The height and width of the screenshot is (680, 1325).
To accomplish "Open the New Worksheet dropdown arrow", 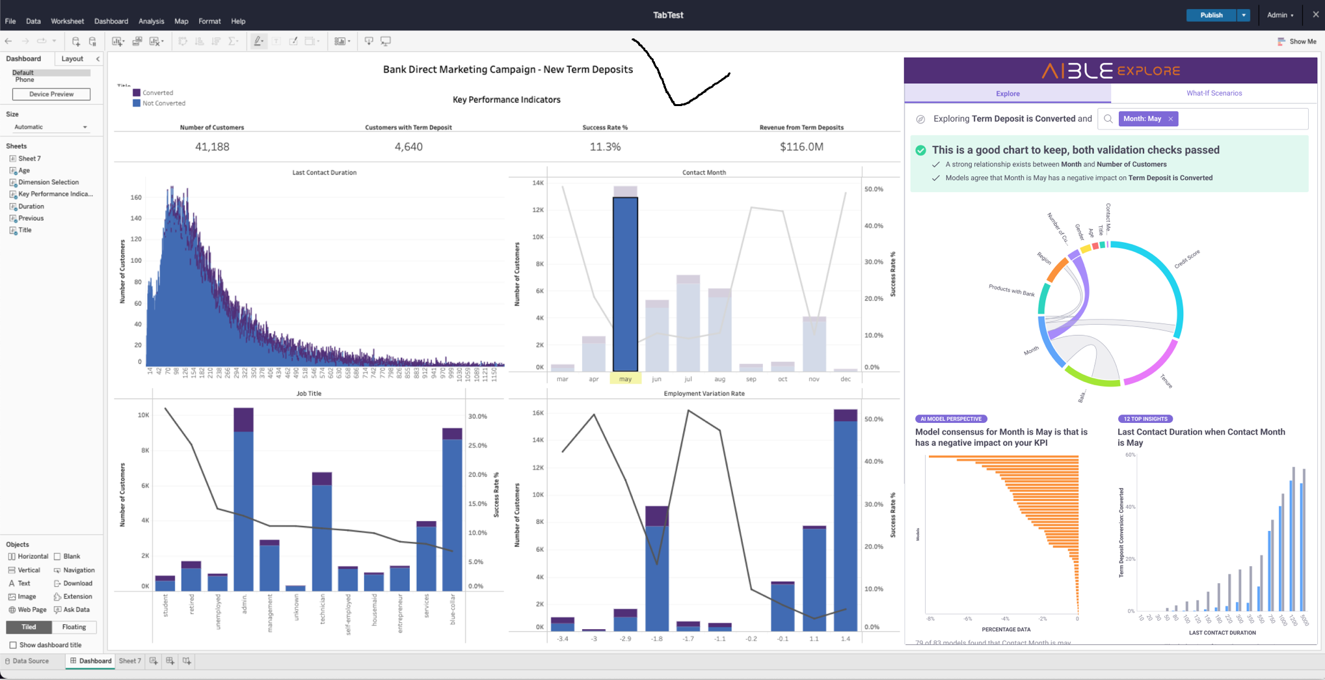I will click(x=123, y=42).
